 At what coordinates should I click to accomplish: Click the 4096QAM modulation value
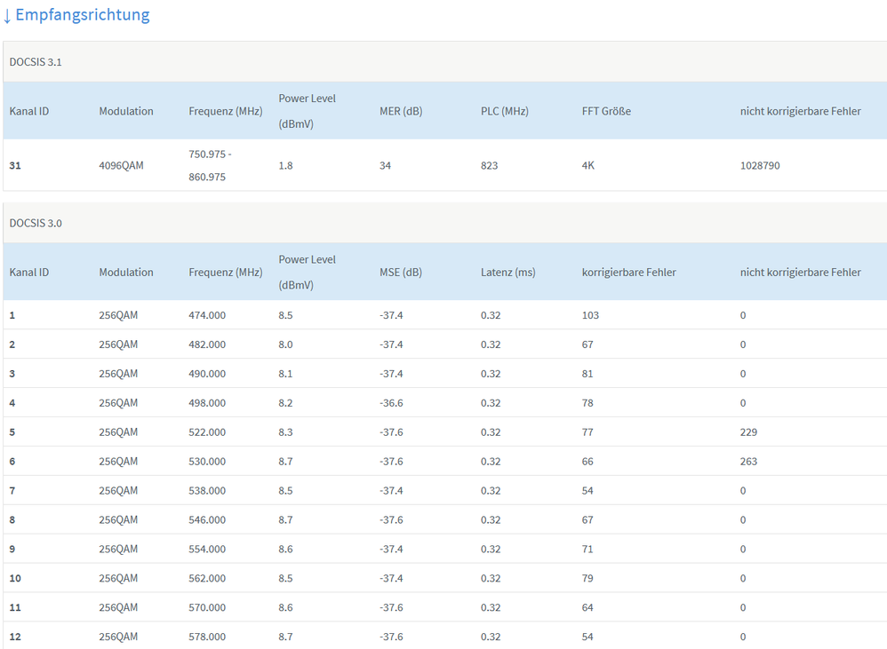[121, 165]
